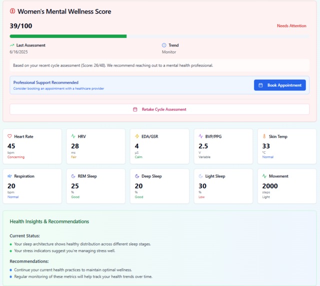Click the trending arrow icon near Last Assessment
This screenshot has height=286, width=320.
coord(12,45)
